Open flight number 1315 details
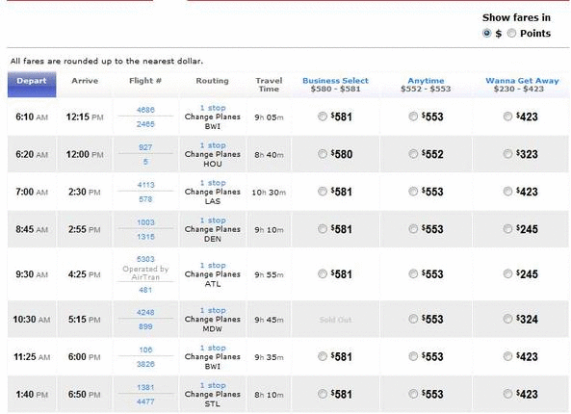Viewport: 571px width, 414px height. coord(145,237)
